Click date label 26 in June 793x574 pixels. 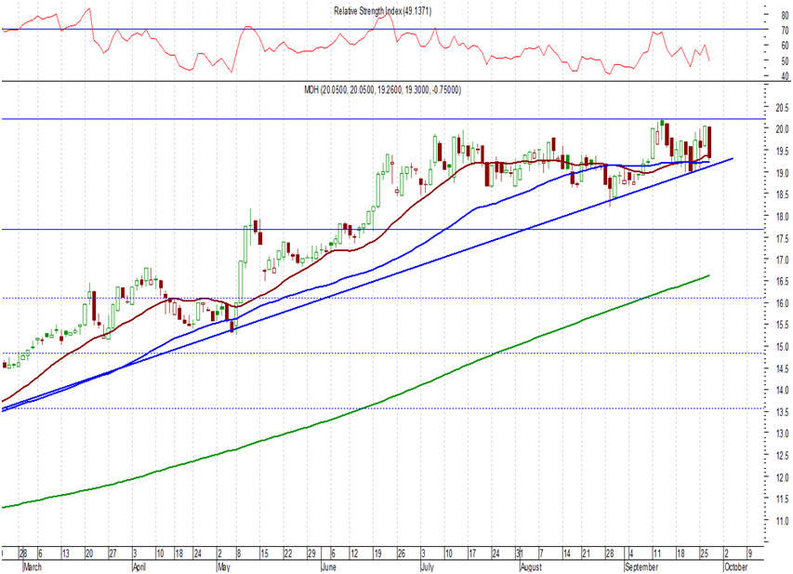point(401,554)
